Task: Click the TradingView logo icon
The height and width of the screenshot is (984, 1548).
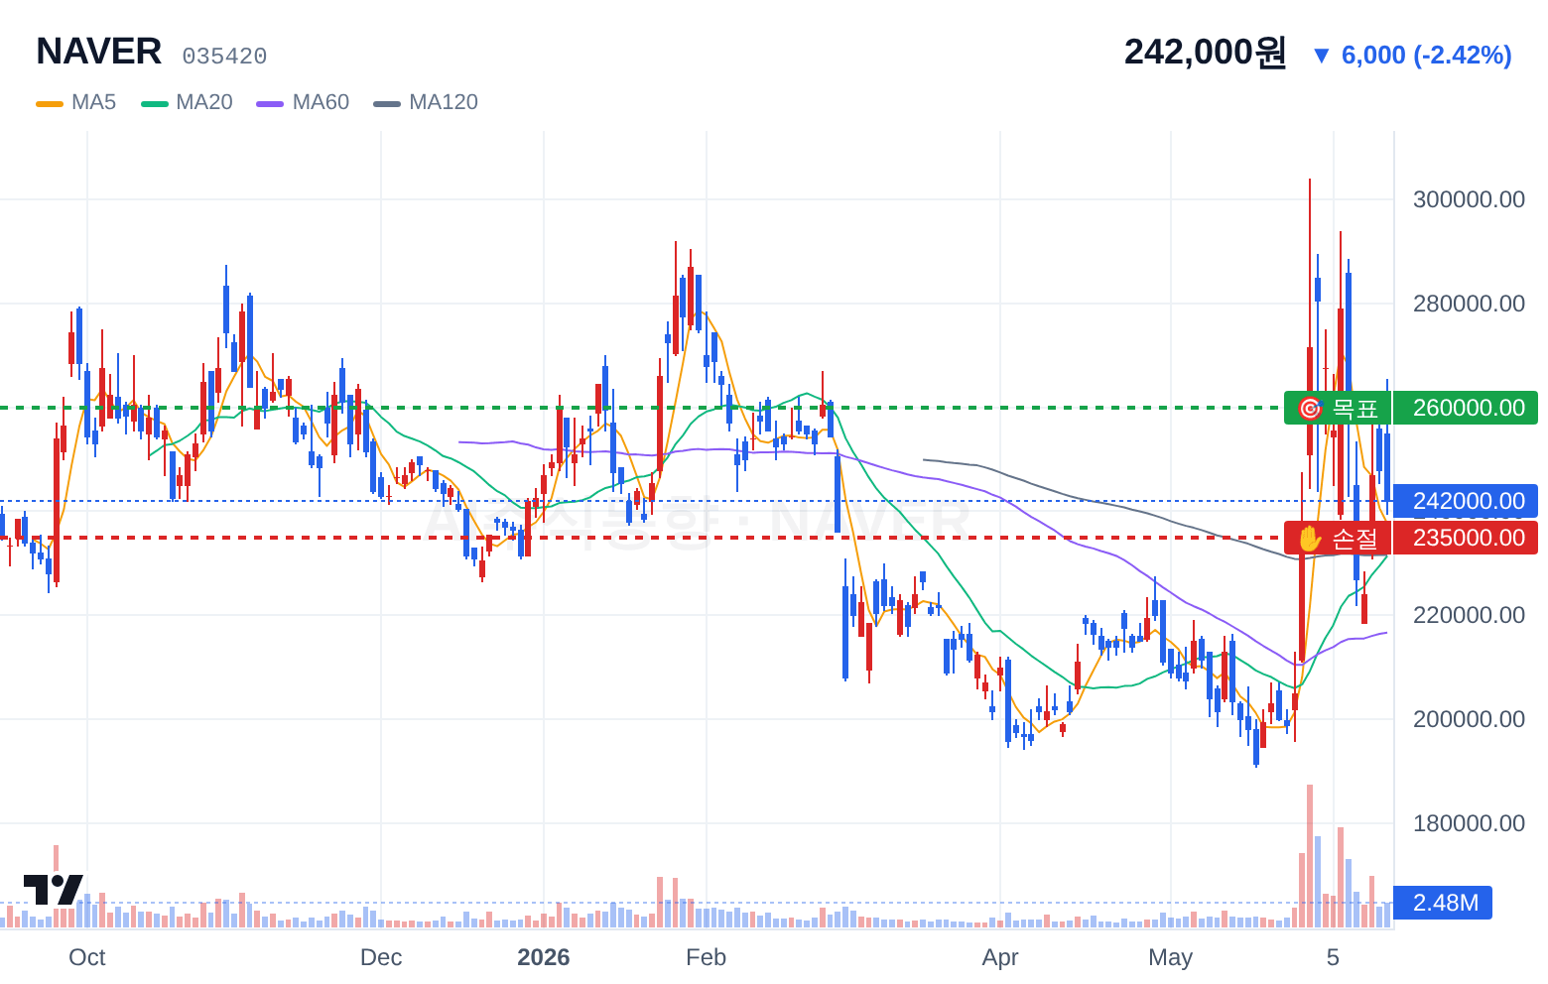Action: (x=54, y=890)
